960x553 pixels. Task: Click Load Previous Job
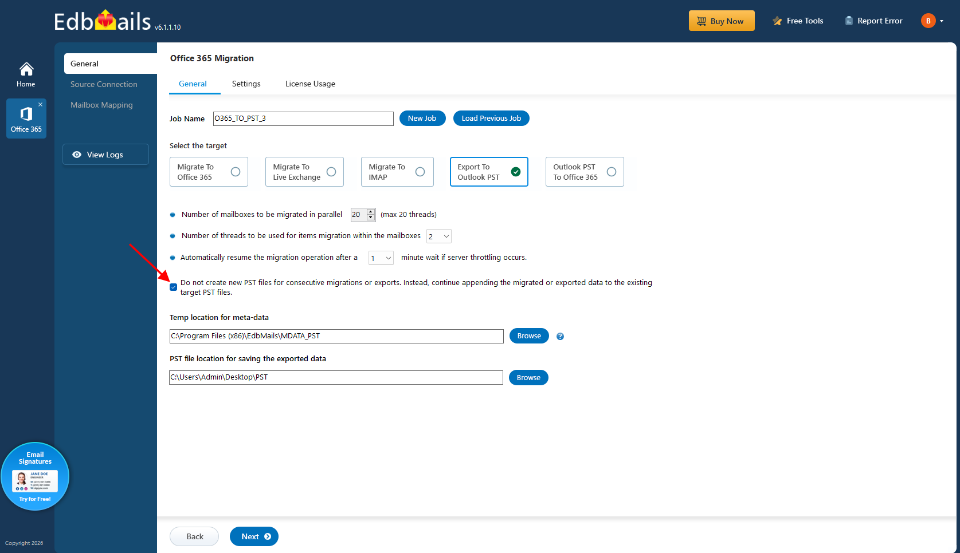pos(491,118)
